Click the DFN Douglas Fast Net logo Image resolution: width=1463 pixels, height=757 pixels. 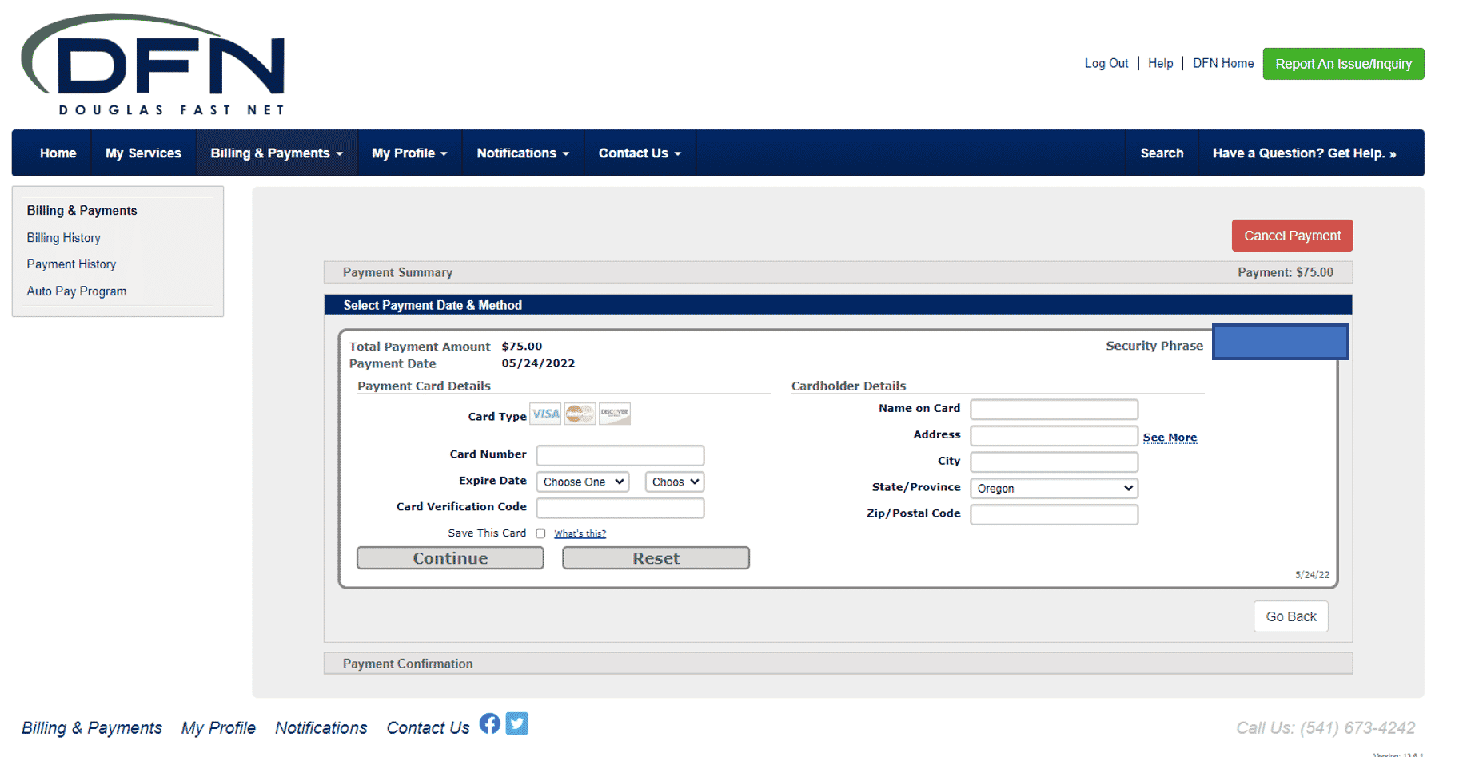[153, 64]
